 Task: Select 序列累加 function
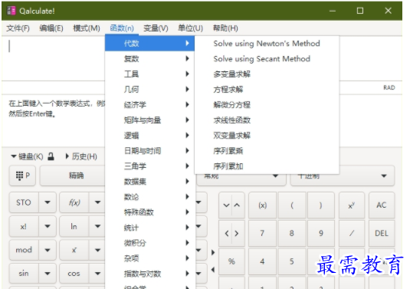click(x=267, y=166)
